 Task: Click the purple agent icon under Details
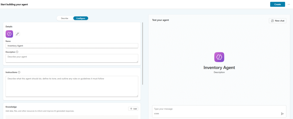pos(9,34)
